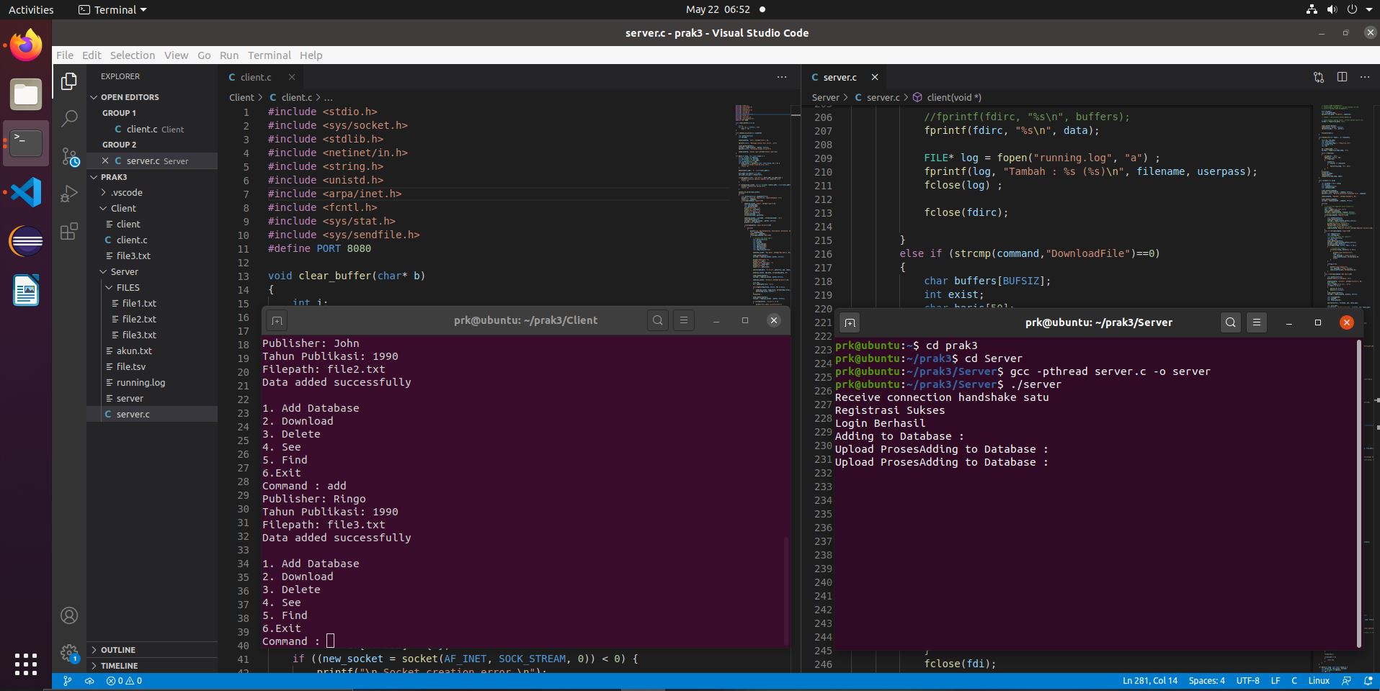Go to line via Ln 281, Col 14
The width and height of the screenshot is (1380, 691).
tap(1150, 680)
